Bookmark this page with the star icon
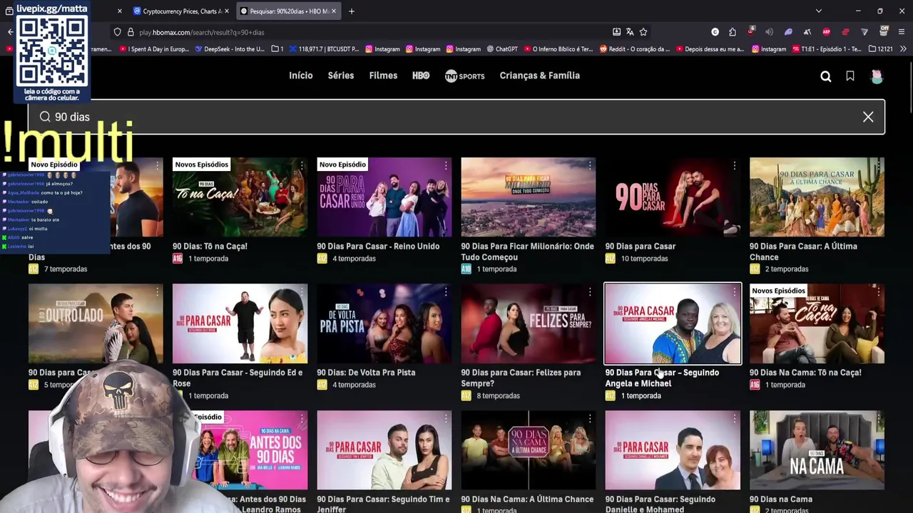Image resolution: width=913 pixels, height=513 pixels. pos(643,32)
